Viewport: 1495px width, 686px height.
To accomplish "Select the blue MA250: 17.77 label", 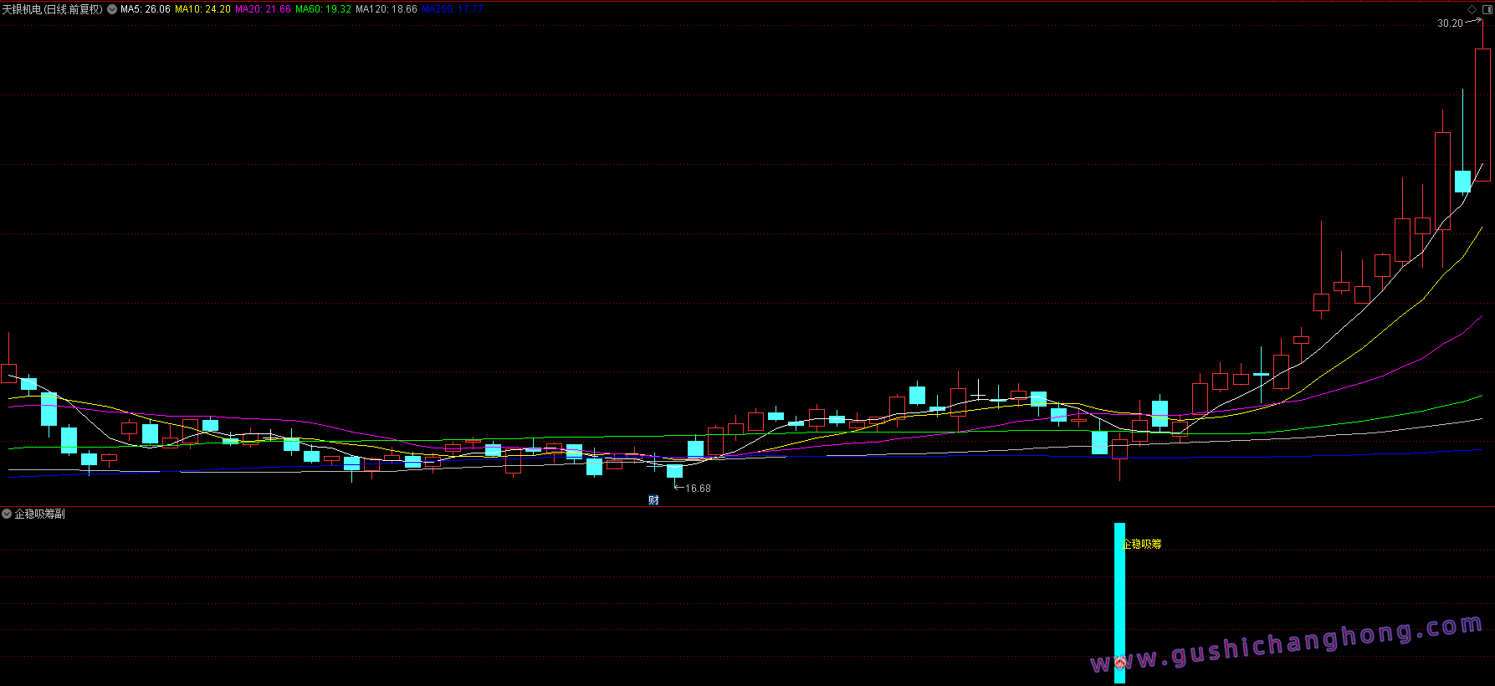I will pyautogui.click(x=452, y=9).
